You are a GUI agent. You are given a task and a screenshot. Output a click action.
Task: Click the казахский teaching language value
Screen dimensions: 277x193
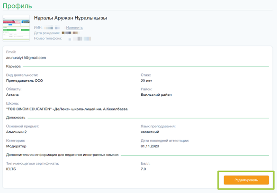click(150, 132)
